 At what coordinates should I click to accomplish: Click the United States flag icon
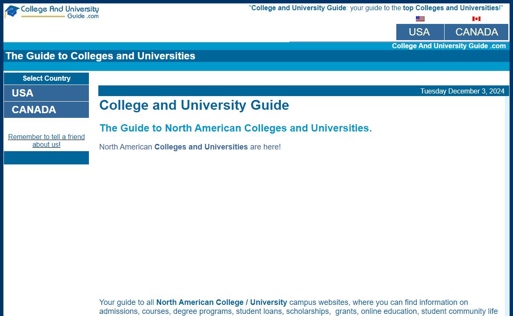coord(420,19)
